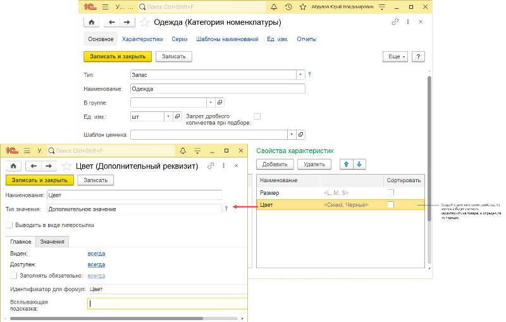The width and height of the screenshot is (506, 322).
Task: Toggle sorting checkbox for Размер row
Action: tap(391, 192)
